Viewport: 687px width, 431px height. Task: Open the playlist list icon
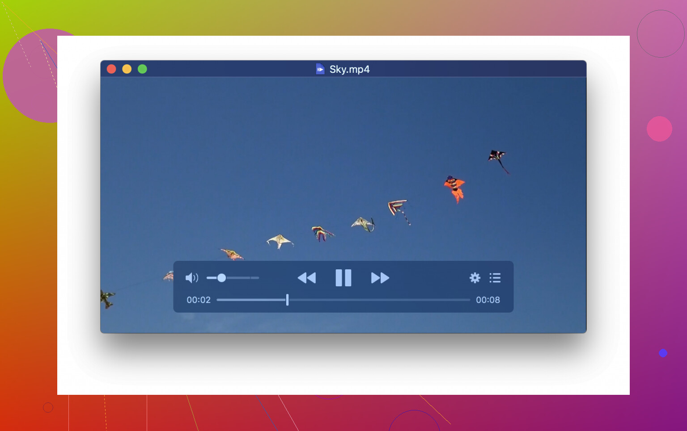tap(495, 278)
